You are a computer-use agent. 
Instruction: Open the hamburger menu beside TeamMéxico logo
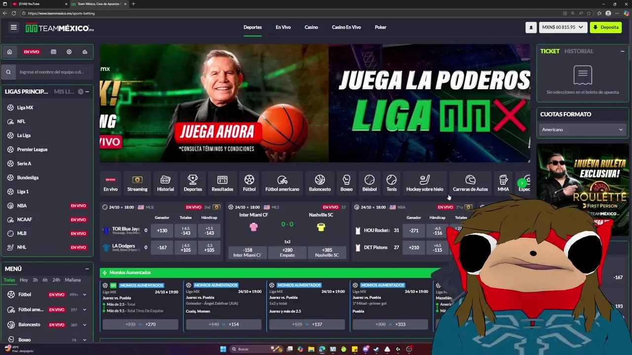[x=13, y=28]
